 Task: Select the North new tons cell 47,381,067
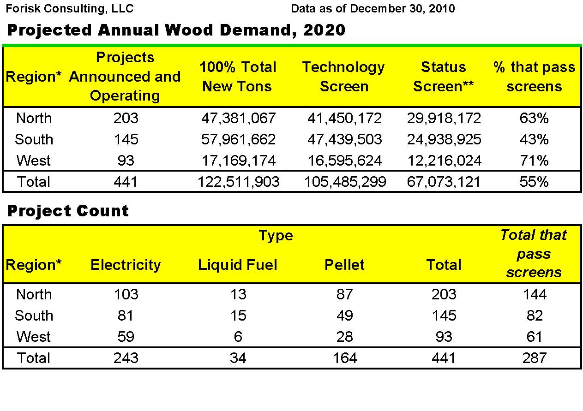coord(238,119)
